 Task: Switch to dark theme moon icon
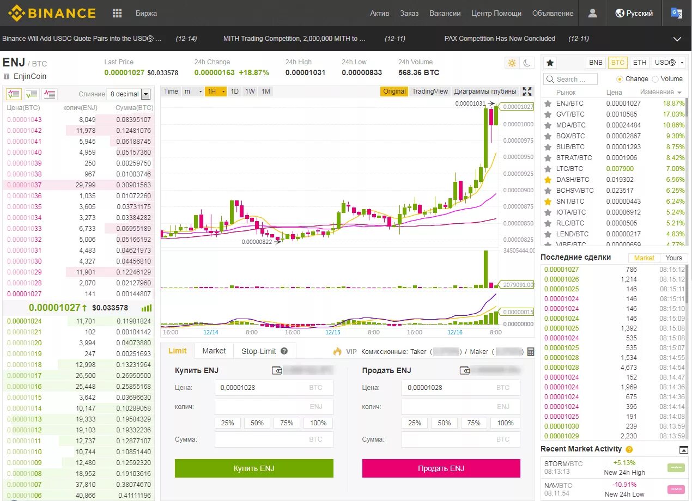click(527, 63)
